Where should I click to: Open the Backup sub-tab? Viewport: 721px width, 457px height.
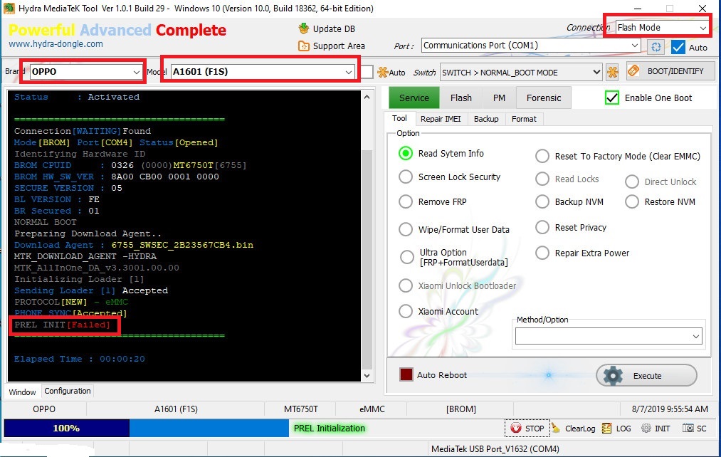[486, 119]
